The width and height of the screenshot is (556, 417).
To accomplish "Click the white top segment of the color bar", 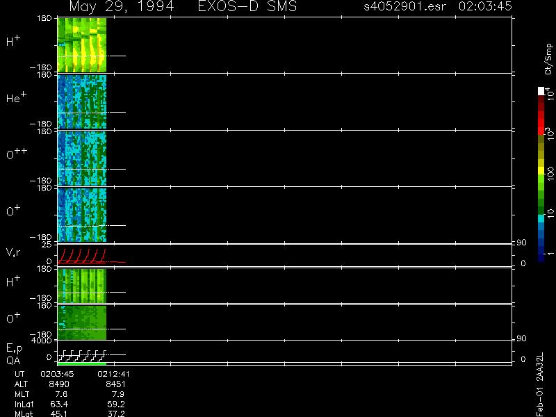I will (x=541, y=91).
